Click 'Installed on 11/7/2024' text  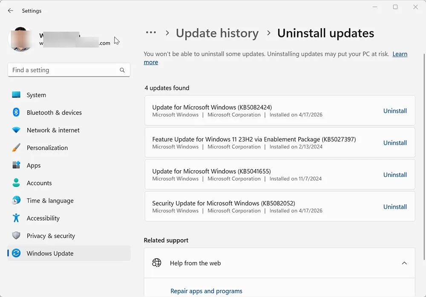pos(295,179)
